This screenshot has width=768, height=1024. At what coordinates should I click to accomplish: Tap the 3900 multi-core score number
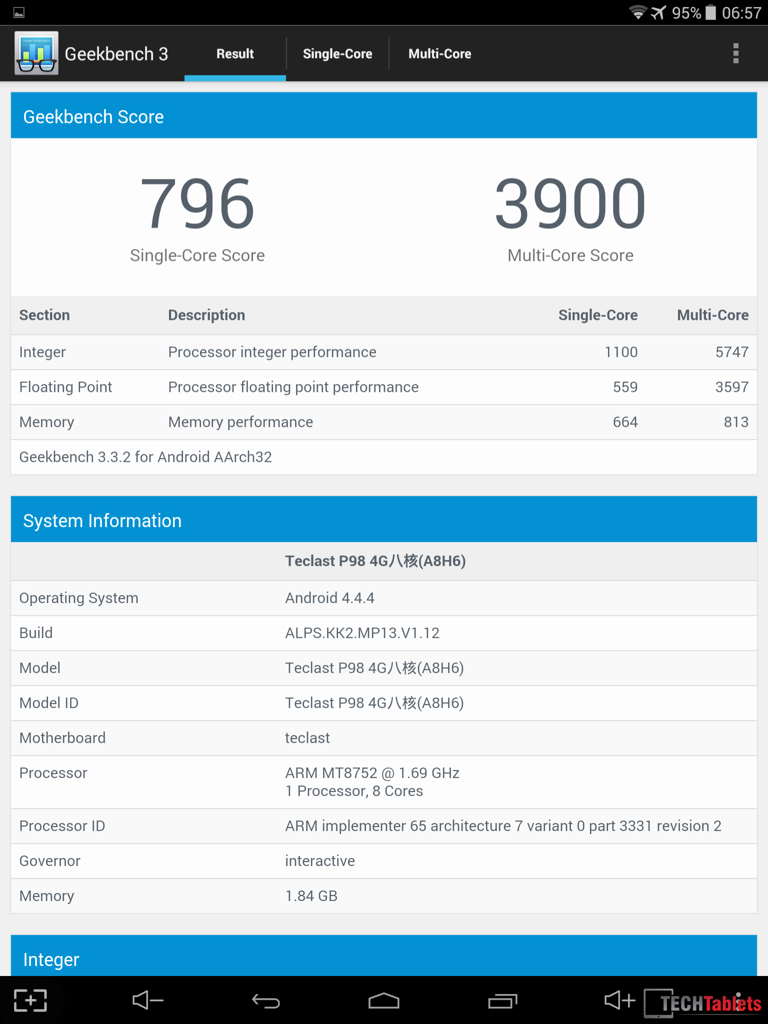[x=570, y=204]
